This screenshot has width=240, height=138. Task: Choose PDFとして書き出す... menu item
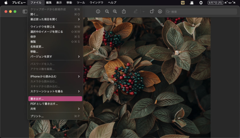(x=55, y=104)
